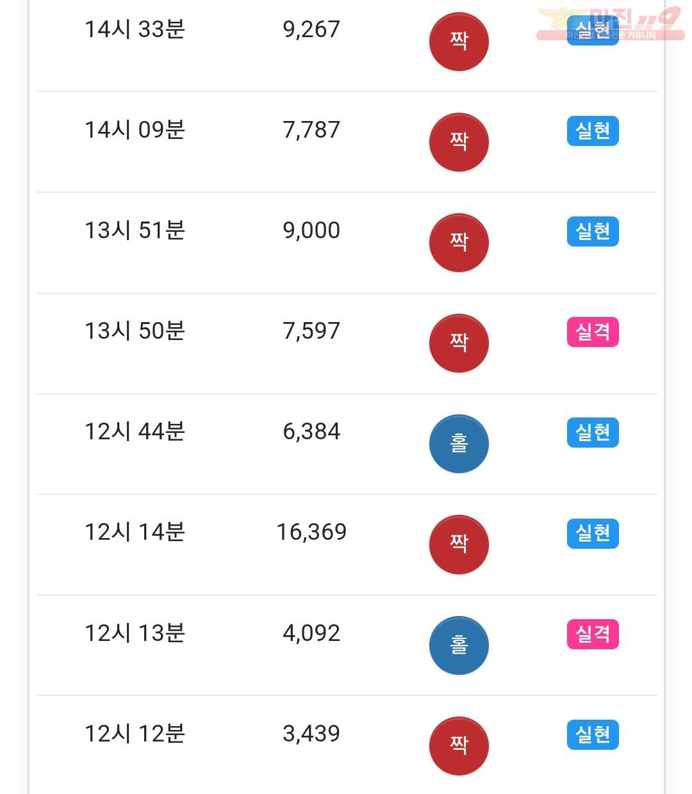Click the blue 홀 circle in 12시 44분 row
Image resolution: width=692 pixels, height=794 pixels.
click(x=459, y=444)
